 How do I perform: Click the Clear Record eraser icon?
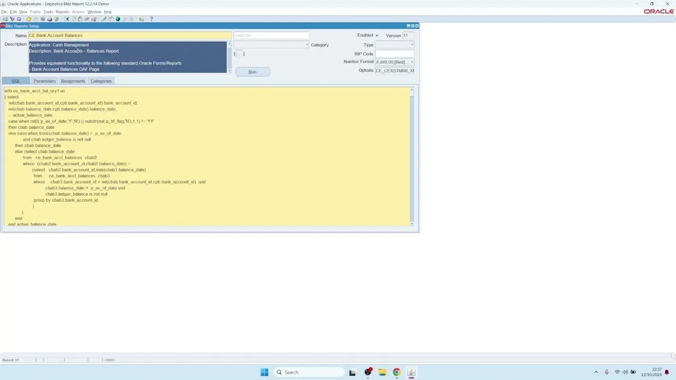pyautogui.click(x=87, y=19)
